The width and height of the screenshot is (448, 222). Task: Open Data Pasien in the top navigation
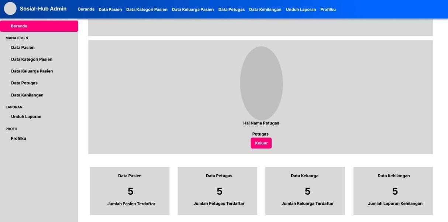click(110, 10)
